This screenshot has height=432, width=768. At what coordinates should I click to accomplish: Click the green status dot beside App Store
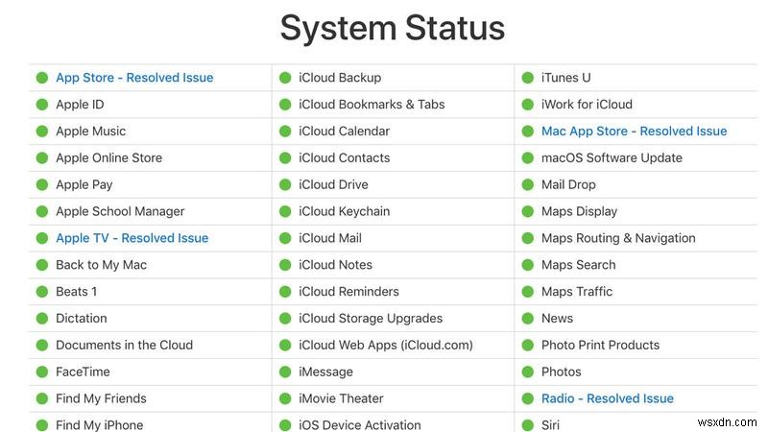pos(42,78)
